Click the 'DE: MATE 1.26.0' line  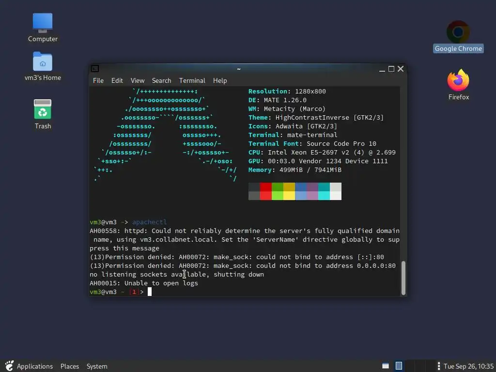click(x=278, y=100)
